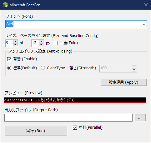The image size is (151, 143).
Task: Click the 出力先ファイル (Output Path) label
Action: tap(31, 110)
